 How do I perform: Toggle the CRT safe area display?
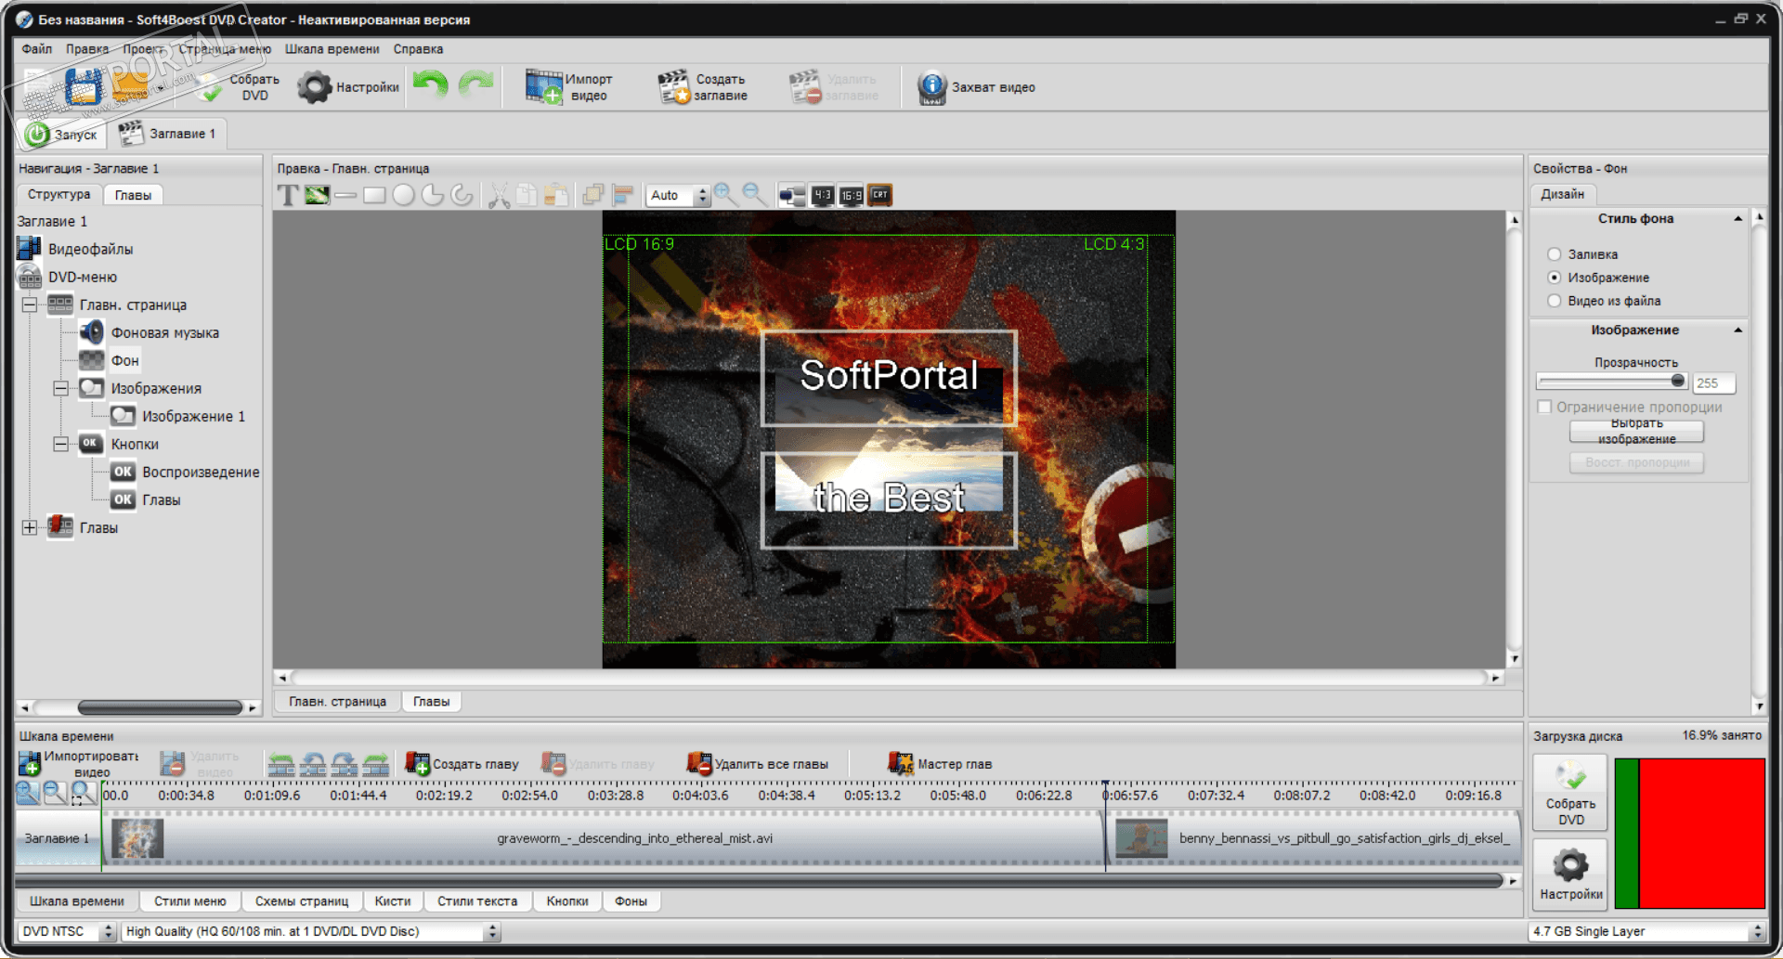[879, 195]
